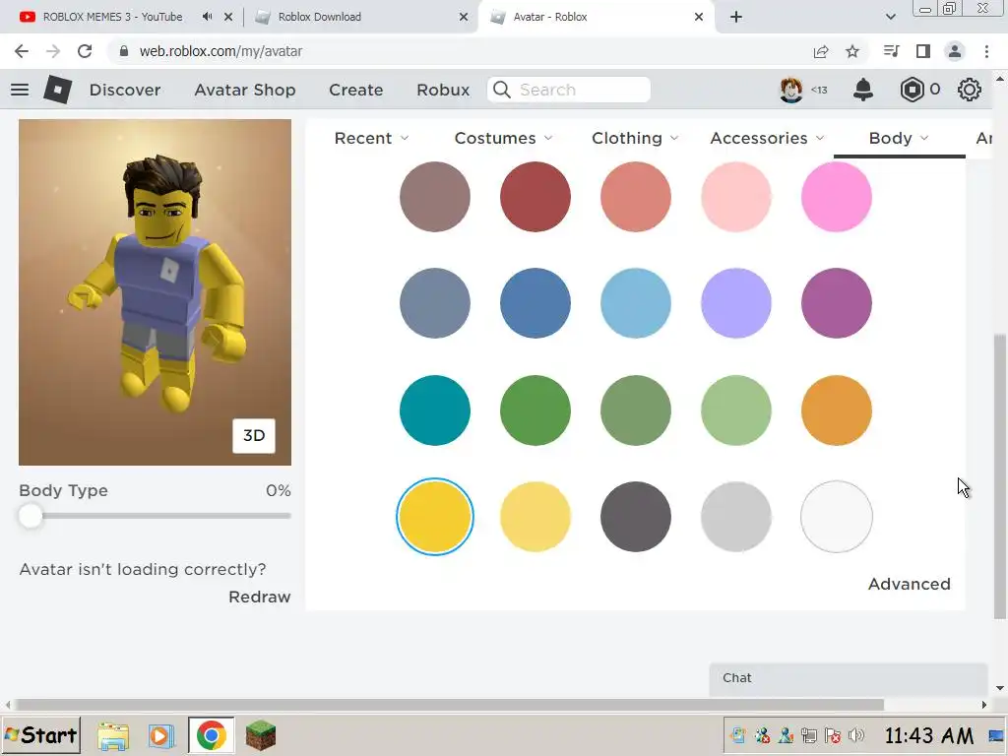This screenshot has height=756, width=1008.
Task: Select the bright green skin color
Action: coord(535,410)
